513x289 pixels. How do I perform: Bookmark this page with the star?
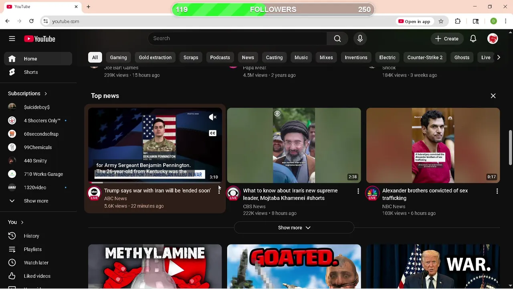(441, 21)
